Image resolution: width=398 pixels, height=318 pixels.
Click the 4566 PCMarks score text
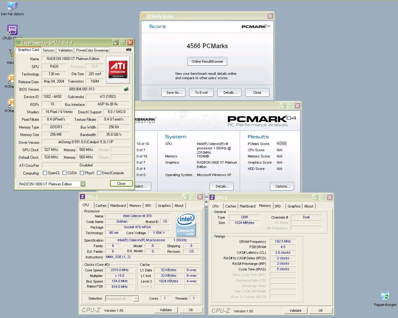click(207, 46)
